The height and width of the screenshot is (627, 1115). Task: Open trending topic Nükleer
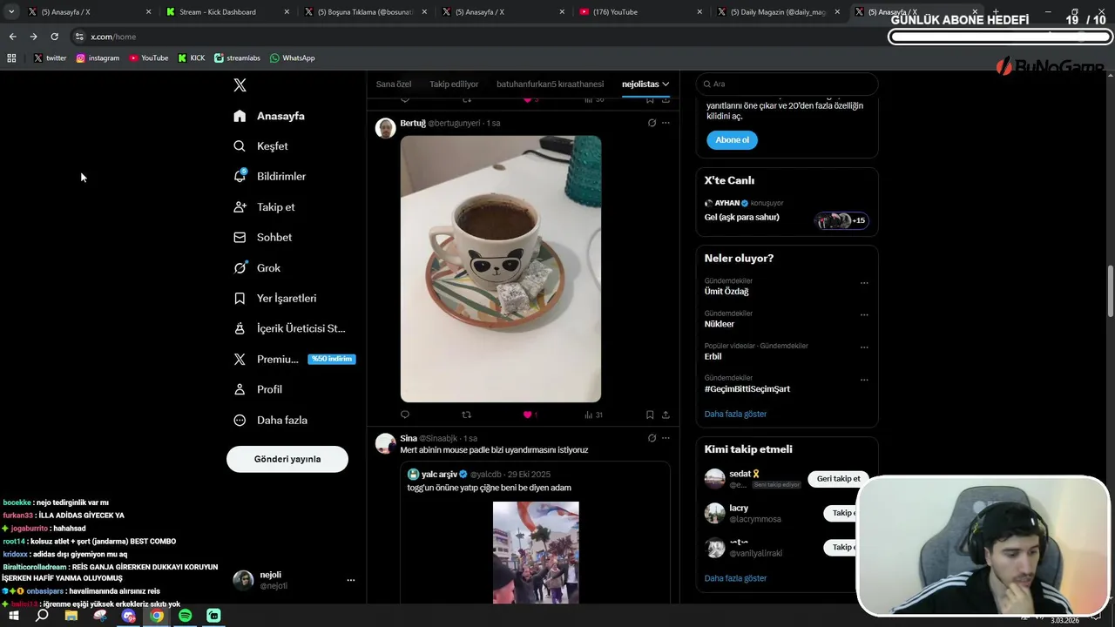tap(720, 324)
